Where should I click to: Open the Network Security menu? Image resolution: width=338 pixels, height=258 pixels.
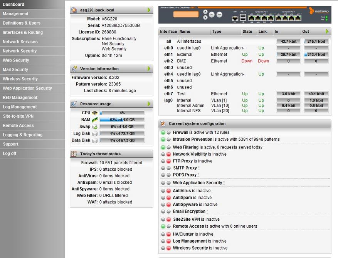tap(32, 51)
